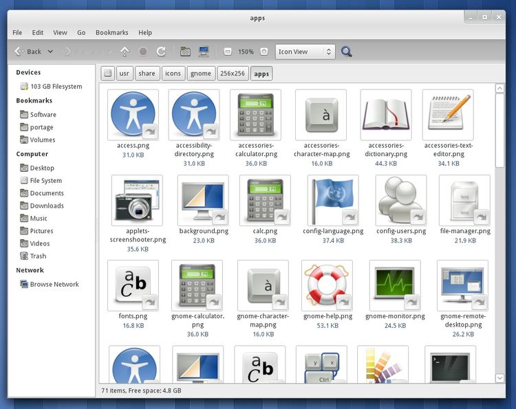Open Downloads in the sidebar
This screenshot has width=516, height=409.
[46, 206]
